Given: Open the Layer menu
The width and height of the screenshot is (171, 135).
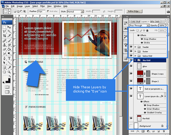Looking at the screenshot, I should (27, 6).
